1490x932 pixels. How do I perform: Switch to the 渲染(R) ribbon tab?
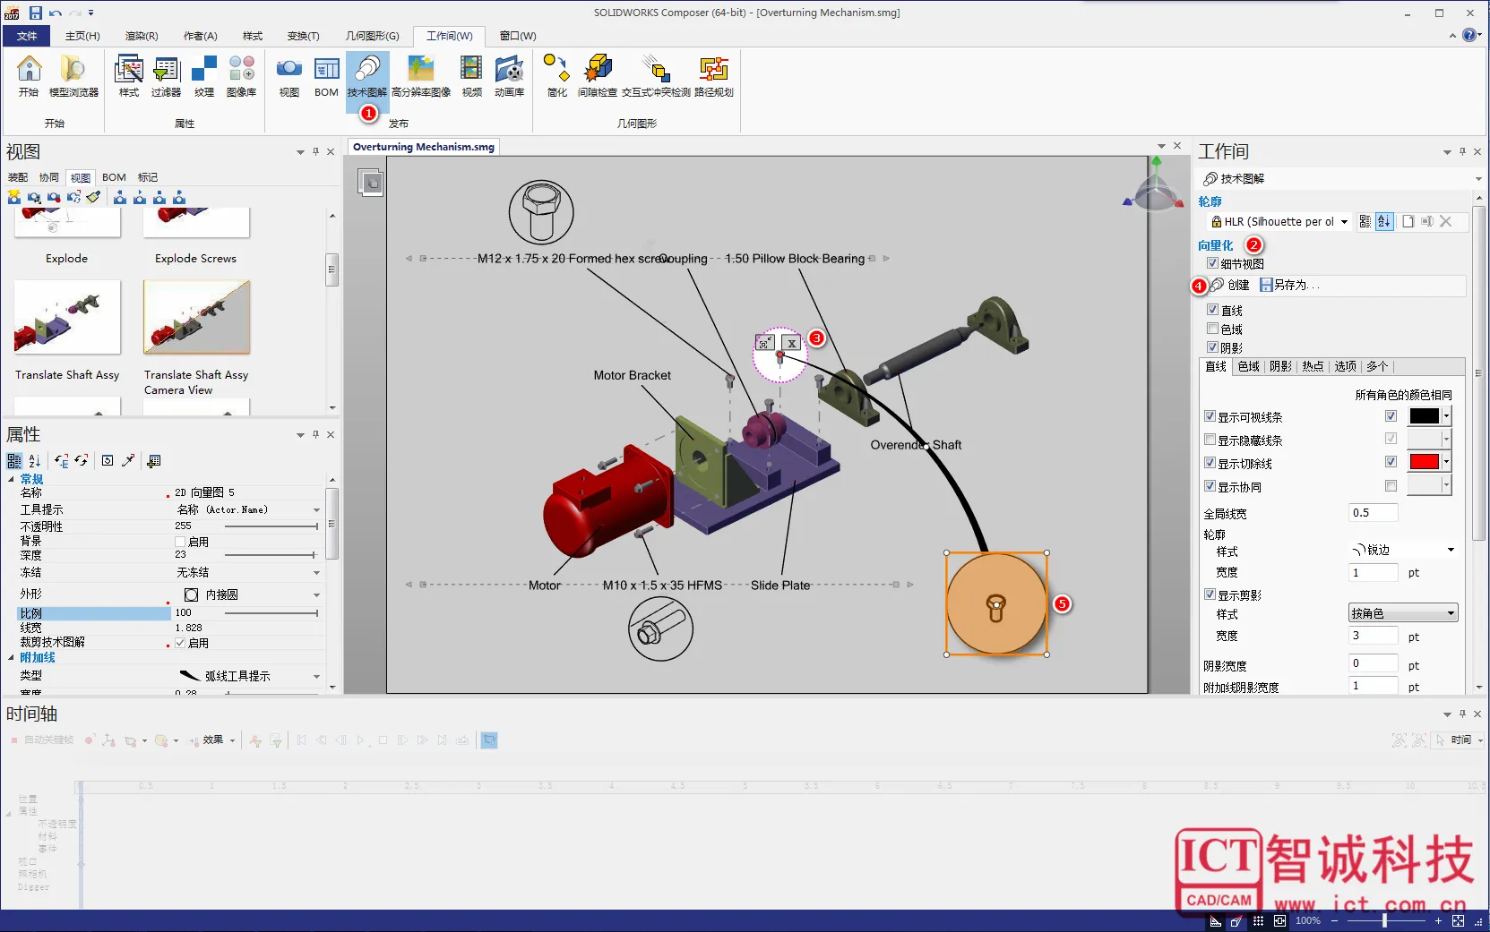142,36
